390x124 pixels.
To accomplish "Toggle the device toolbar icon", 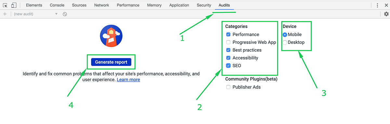I will (14, 5).
